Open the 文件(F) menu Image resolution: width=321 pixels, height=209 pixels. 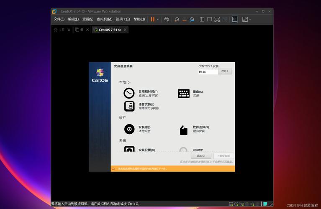[x=59, y=19]
